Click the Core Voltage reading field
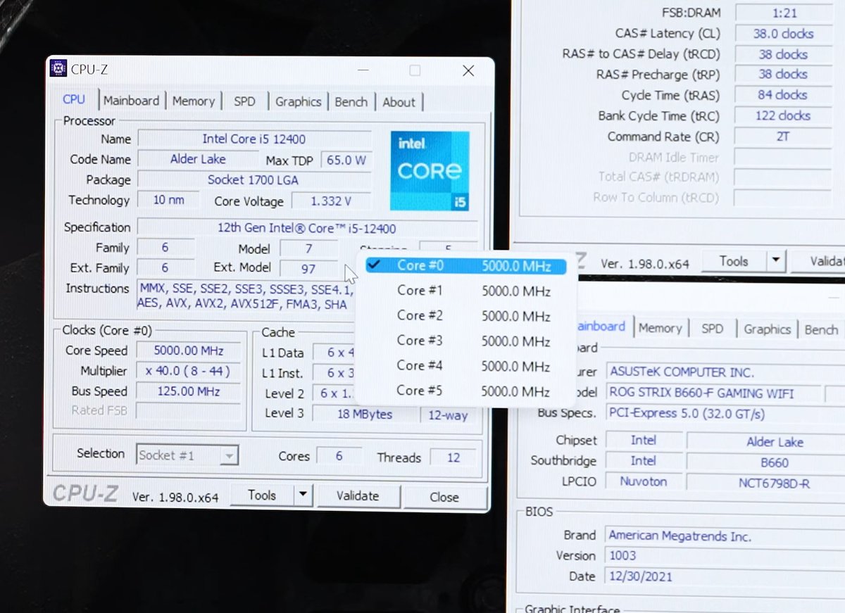This screenshot has height=613, width=845. 330,201
